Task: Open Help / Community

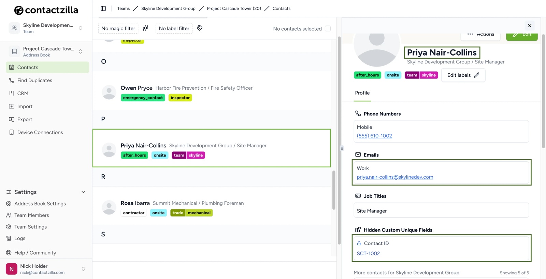Action: [x=35, y=253]
